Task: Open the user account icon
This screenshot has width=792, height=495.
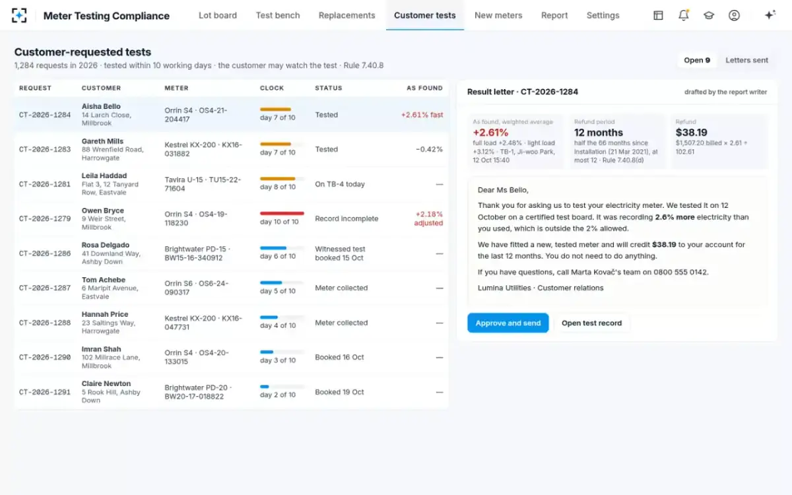Action: [x=734, y=15]
